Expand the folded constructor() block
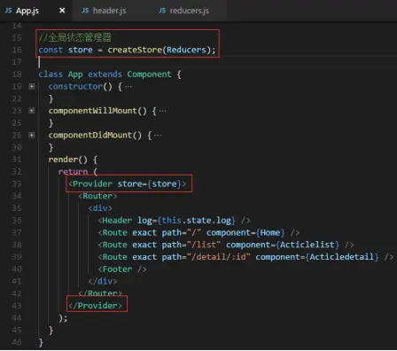Screen dimensions: 397x351 (x=32, y=86)
